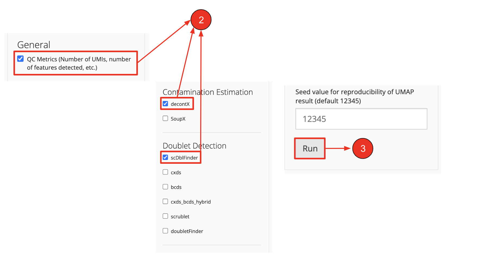Select the seed value reproducibility label
The height and width of the screenshot is (262, 478).
(355, 96)
